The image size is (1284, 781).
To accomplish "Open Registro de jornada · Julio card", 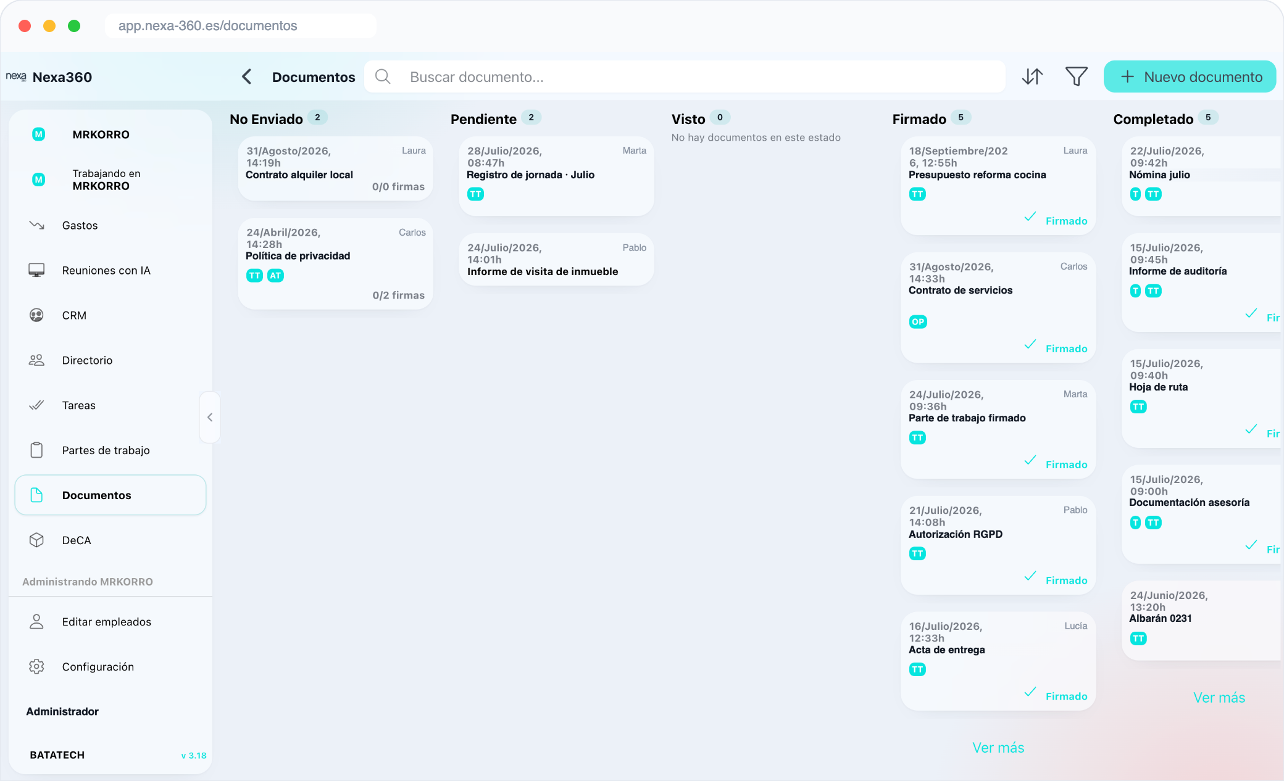I will point(556,176).
